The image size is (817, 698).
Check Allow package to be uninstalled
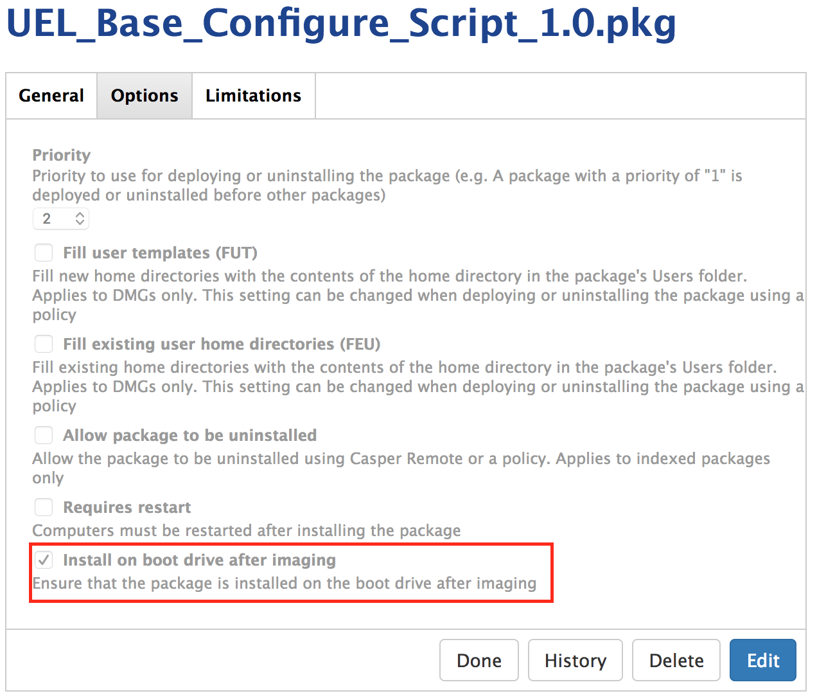tap(44, 435)
